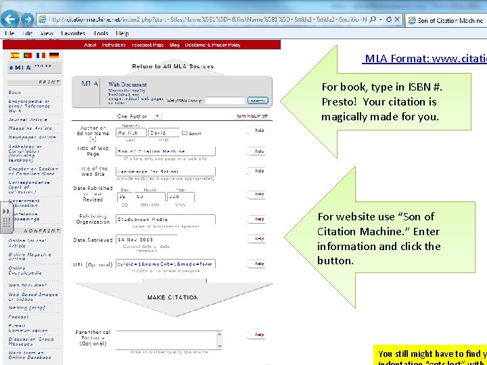This screenshot has height=365, width=487.
Task: Click the Publishing Organization field
Action: tap(166, 219)
